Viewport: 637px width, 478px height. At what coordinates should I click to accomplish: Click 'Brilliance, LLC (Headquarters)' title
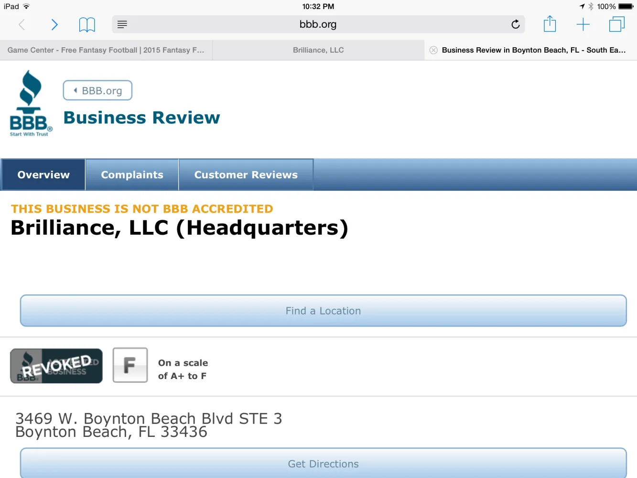[179, 228]
